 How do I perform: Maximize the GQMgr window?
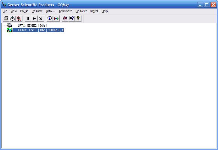click(x=207, y=5)
